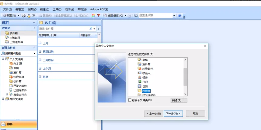Select 发件箱 folder in navigation tree
Viewport: 261px width, 130px height.
15,73
